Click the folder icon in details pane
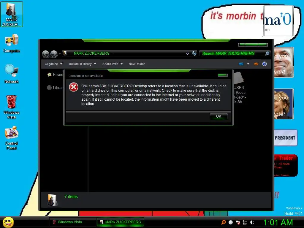 (x=52, y=200)
